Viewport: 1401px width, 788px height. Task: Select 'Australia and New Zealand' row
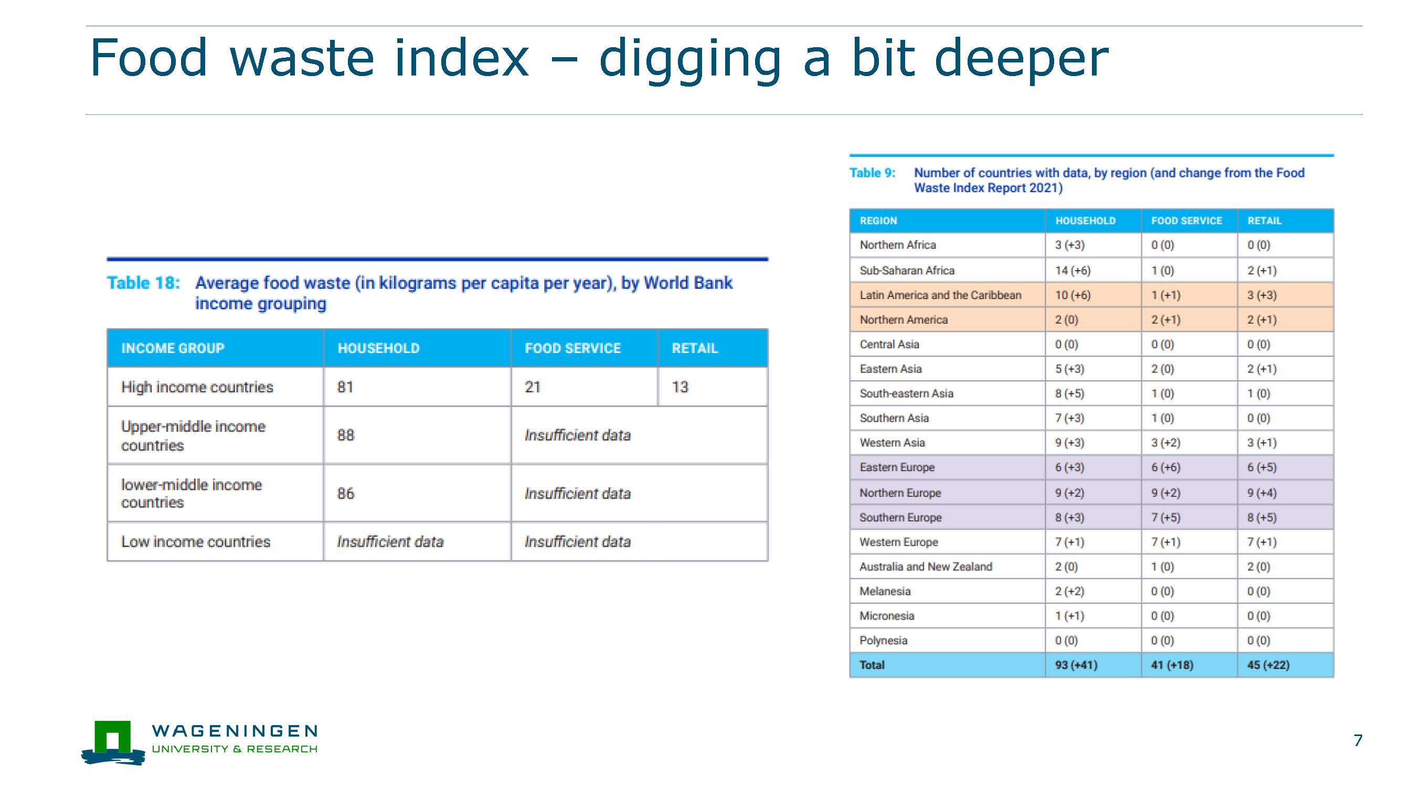[x=1091, y=567]
